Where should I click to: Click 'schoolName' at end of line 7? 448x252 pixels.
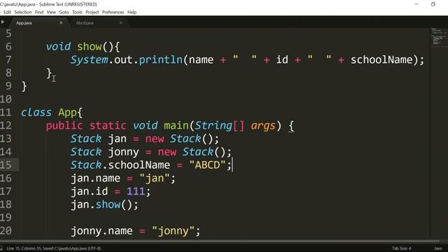click(381, 59)
